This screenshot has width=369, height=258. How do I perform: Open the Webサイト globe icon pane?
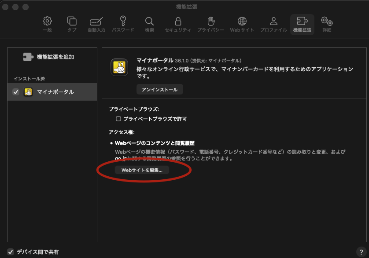coord(242,25)
